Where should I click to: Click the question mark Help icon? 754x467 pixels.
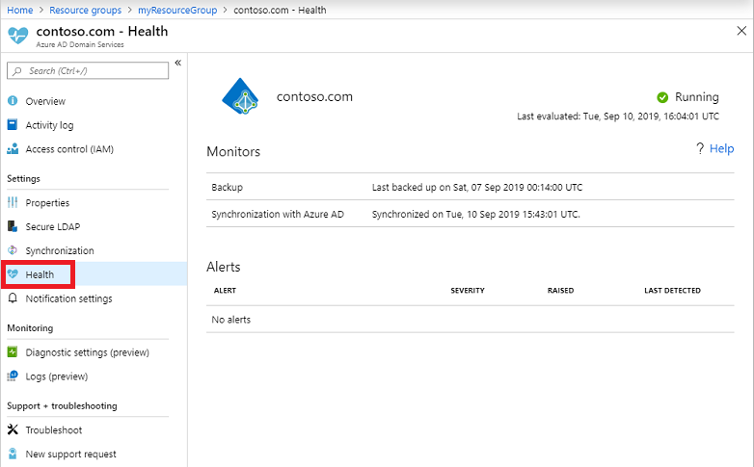pos(700,148)
